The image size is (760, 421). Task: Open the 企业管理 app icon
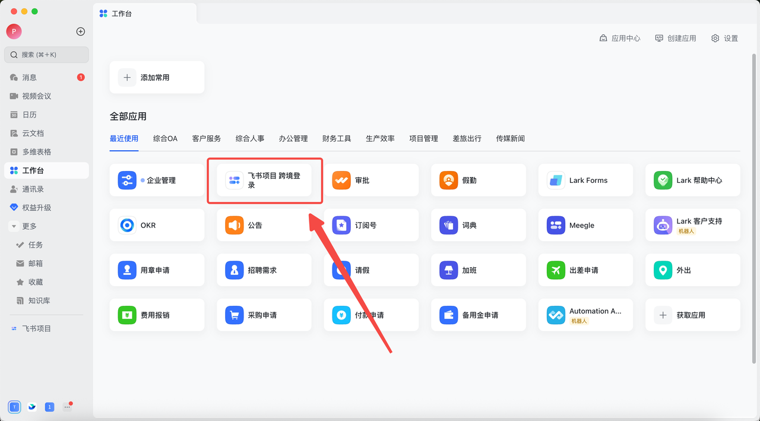pos(127,181)
